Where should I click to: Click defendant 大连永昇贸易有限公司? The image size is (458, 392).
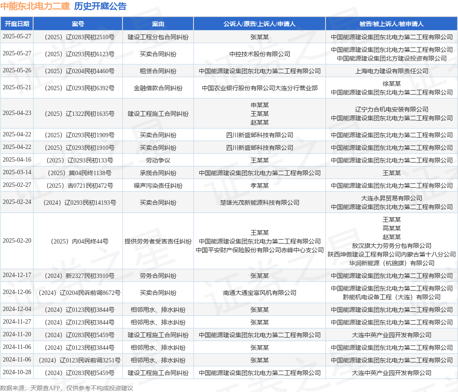point(392,198)
